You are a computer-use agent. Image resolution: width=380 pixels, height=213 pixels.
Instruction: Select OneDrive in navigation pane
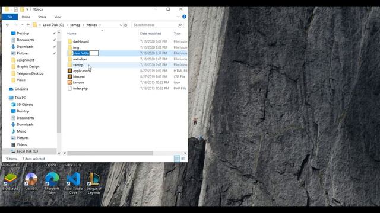21,89
